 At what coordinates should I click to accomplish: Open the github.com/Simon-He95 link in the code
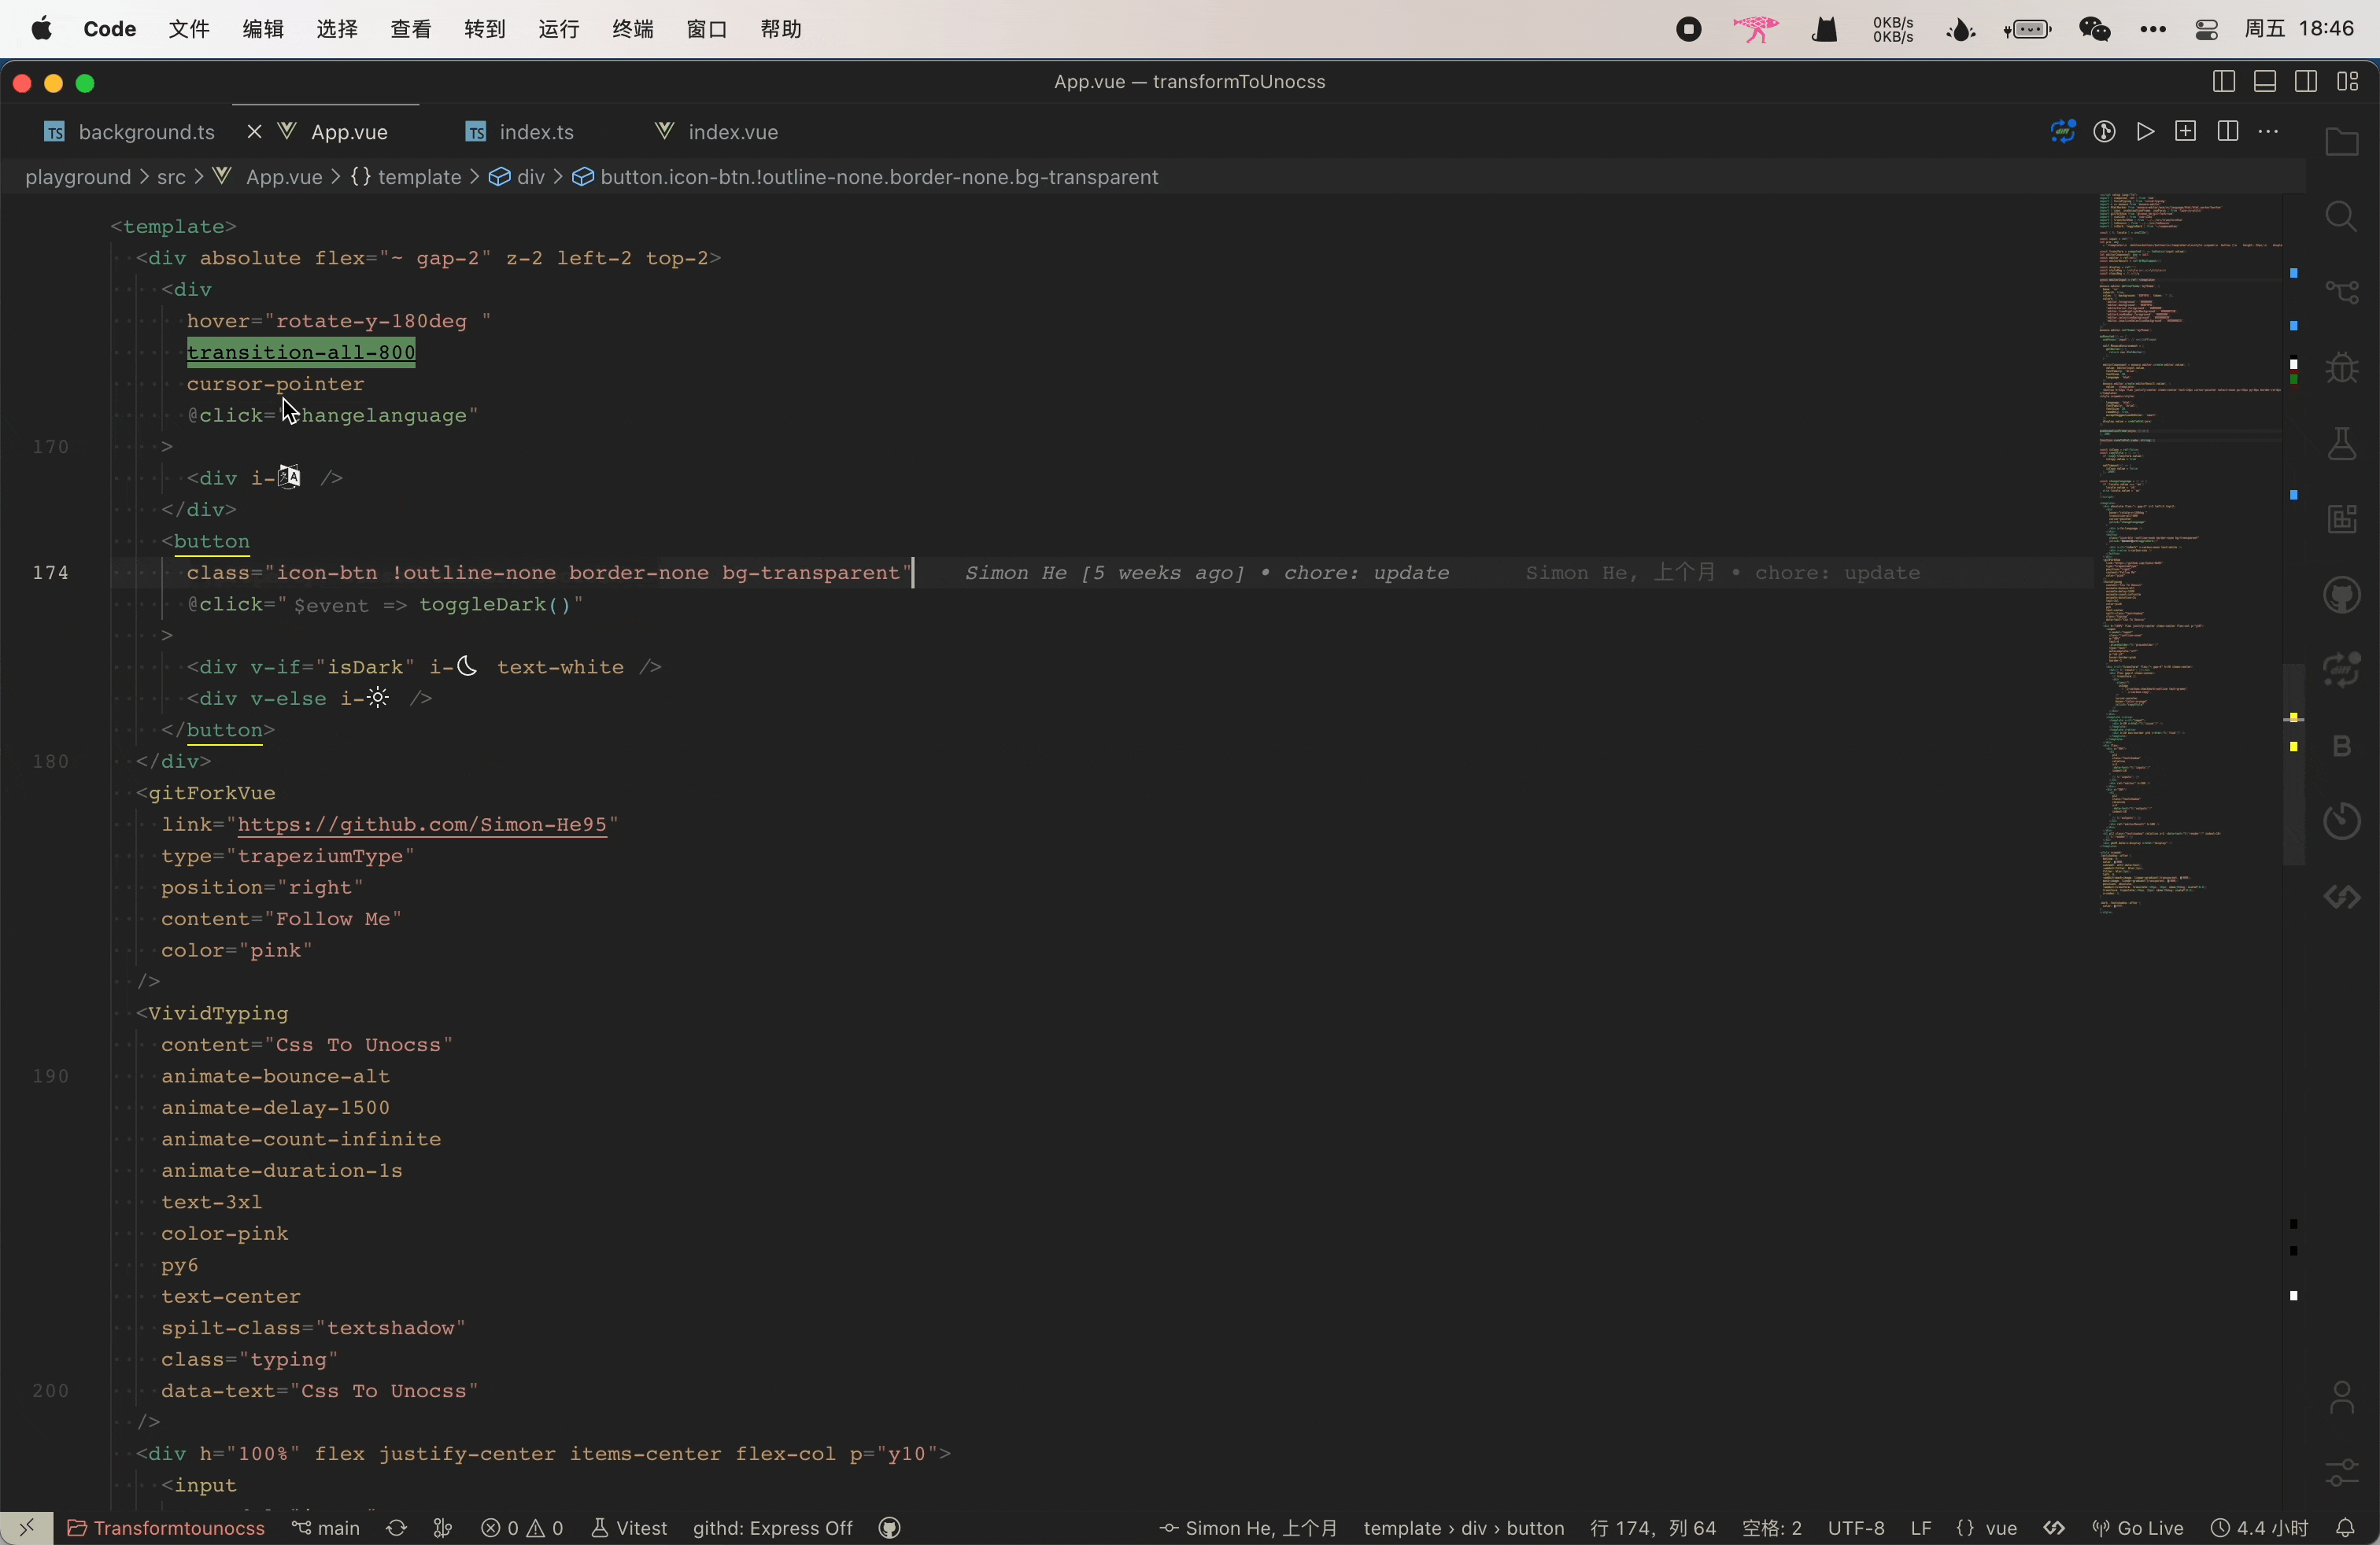[422, 824]
